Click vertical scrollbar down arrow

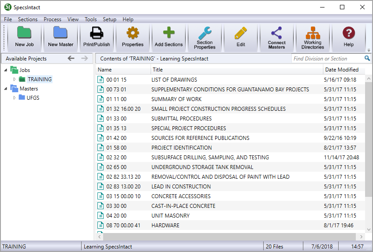tap(369, 229)
